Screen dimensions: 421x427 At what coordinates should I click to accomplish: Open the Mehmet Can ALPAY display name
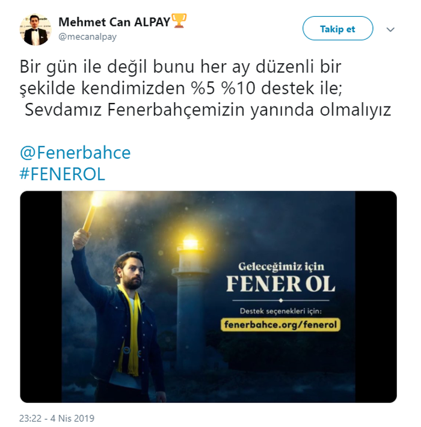tap(114, 22)
